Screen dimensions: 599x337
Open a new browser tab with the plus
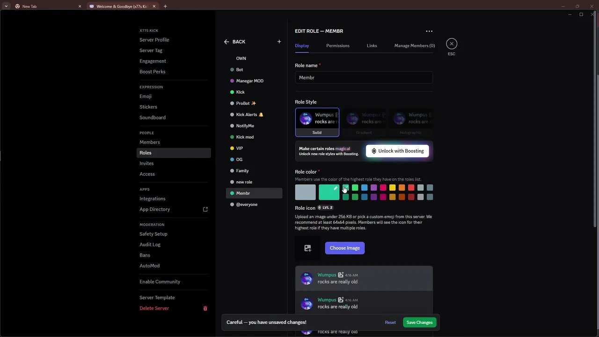(x=165, y=6)
